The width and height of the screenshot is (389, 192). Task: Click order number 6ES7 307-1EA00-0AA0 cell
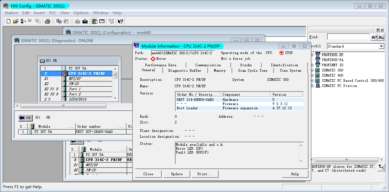[101, 132]
